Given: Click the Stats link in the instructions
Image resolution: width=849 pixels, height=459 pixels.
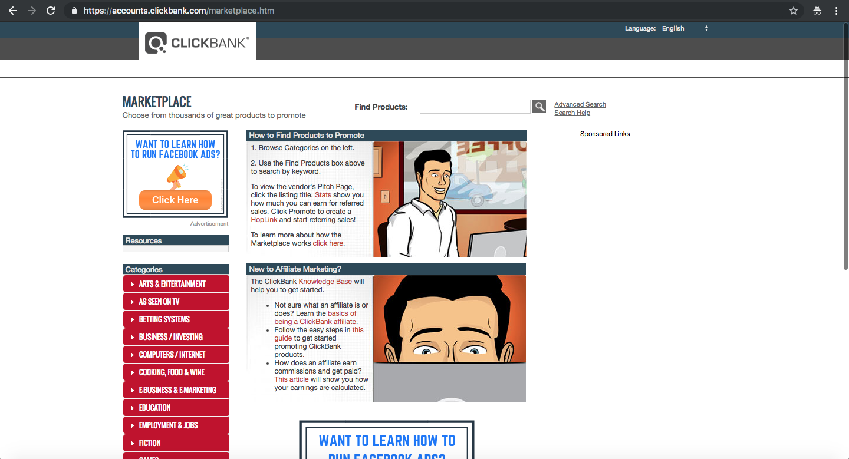Looking at the screenshot, I should click(x=323, y=195).
